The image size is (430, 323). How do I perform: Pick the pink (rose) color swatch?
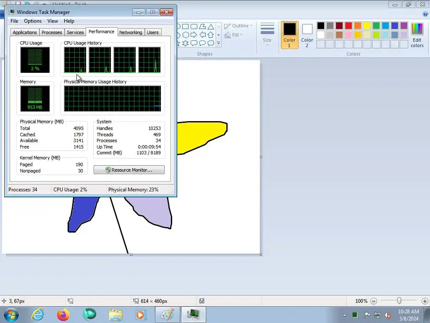[x=349, y=35]
